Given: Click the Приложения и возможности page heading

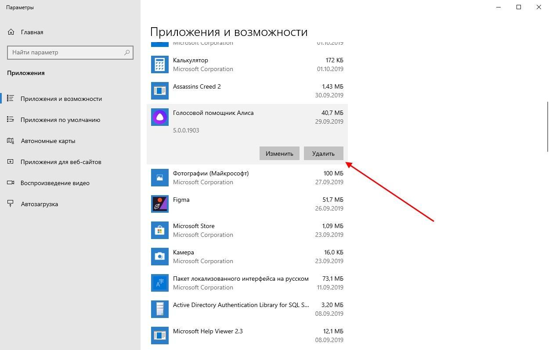Looking at the screenshot, I should (x=229, y=32).
